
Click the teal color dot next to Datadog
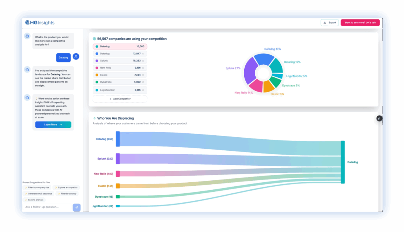tap(98, 46)
